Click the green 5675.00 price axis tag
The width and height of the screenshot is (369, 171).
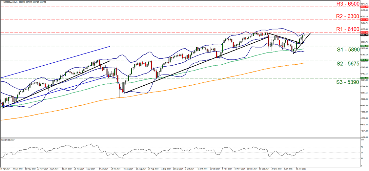(364, 60)
